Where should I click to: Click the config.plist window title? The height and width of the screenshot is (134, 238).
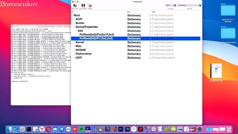tap(138, 1)
